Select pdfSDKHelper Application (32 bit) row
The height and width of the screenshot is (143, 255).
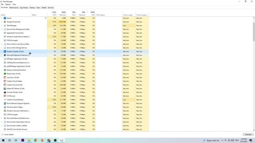click(75, 66)
